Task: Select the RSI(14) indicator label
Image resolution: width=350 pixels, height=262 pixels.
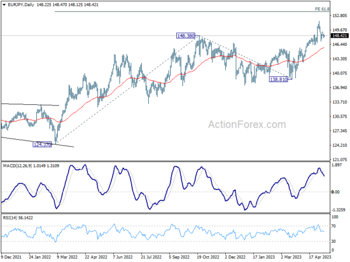Action: (x=10, y=218)
